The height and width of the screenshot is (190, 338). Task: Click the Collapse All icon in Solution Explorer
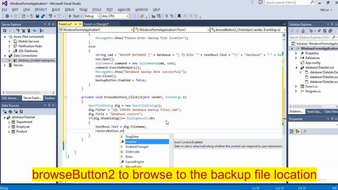(331, 31)
